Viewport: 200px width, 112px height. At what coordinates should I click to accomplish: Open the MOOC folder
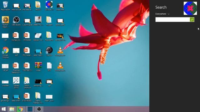tap(38, 6)
